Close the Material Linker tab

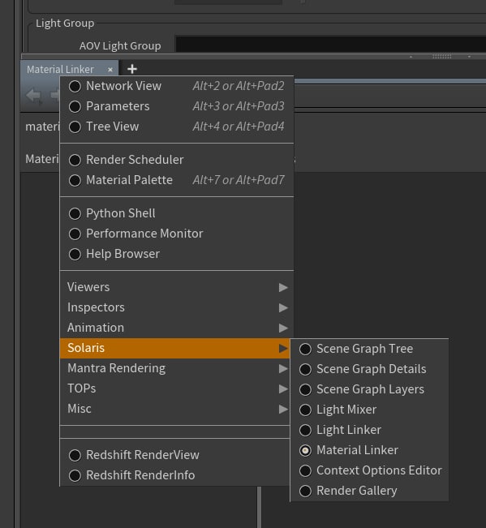(x=110, y=70)
